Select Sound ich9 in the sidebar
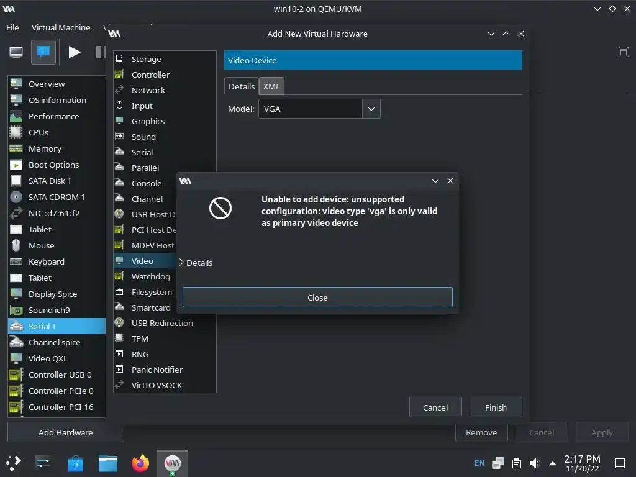636x477 pixels. click(57, 311)
